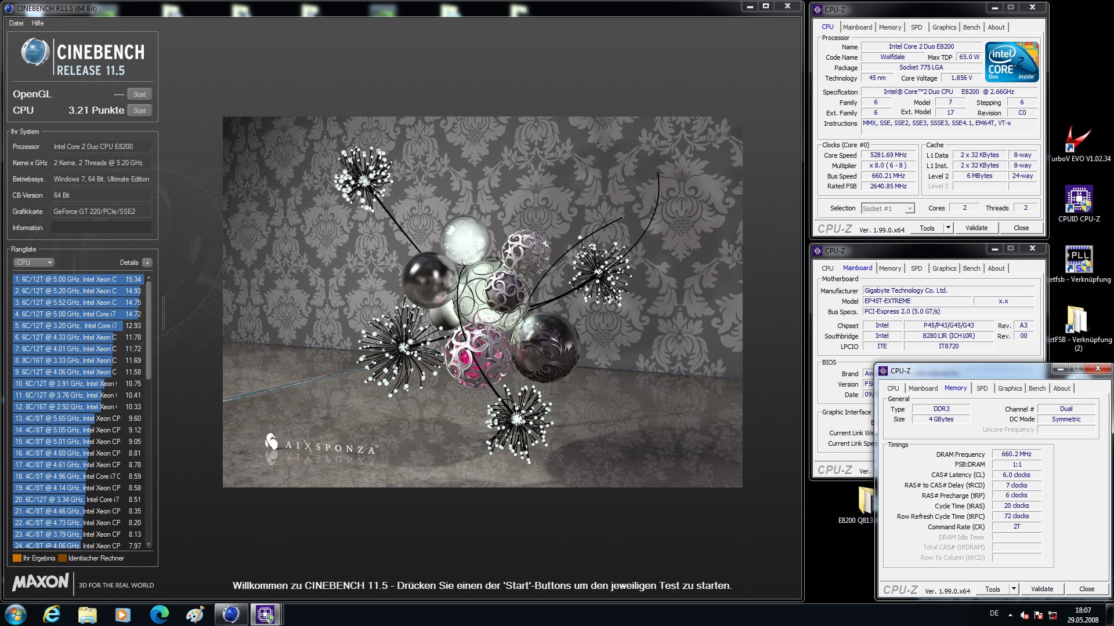Open Rangliste CPU dropdown
This screenshot has width=1114, height=626.
point(34,263)
